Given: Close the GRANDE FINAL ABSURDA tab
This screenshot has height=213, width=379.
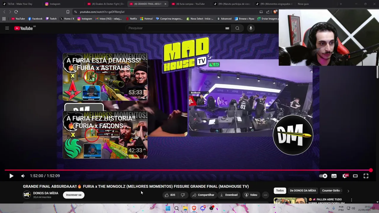Looking at the screenshot, I should (x=165, y=4).
